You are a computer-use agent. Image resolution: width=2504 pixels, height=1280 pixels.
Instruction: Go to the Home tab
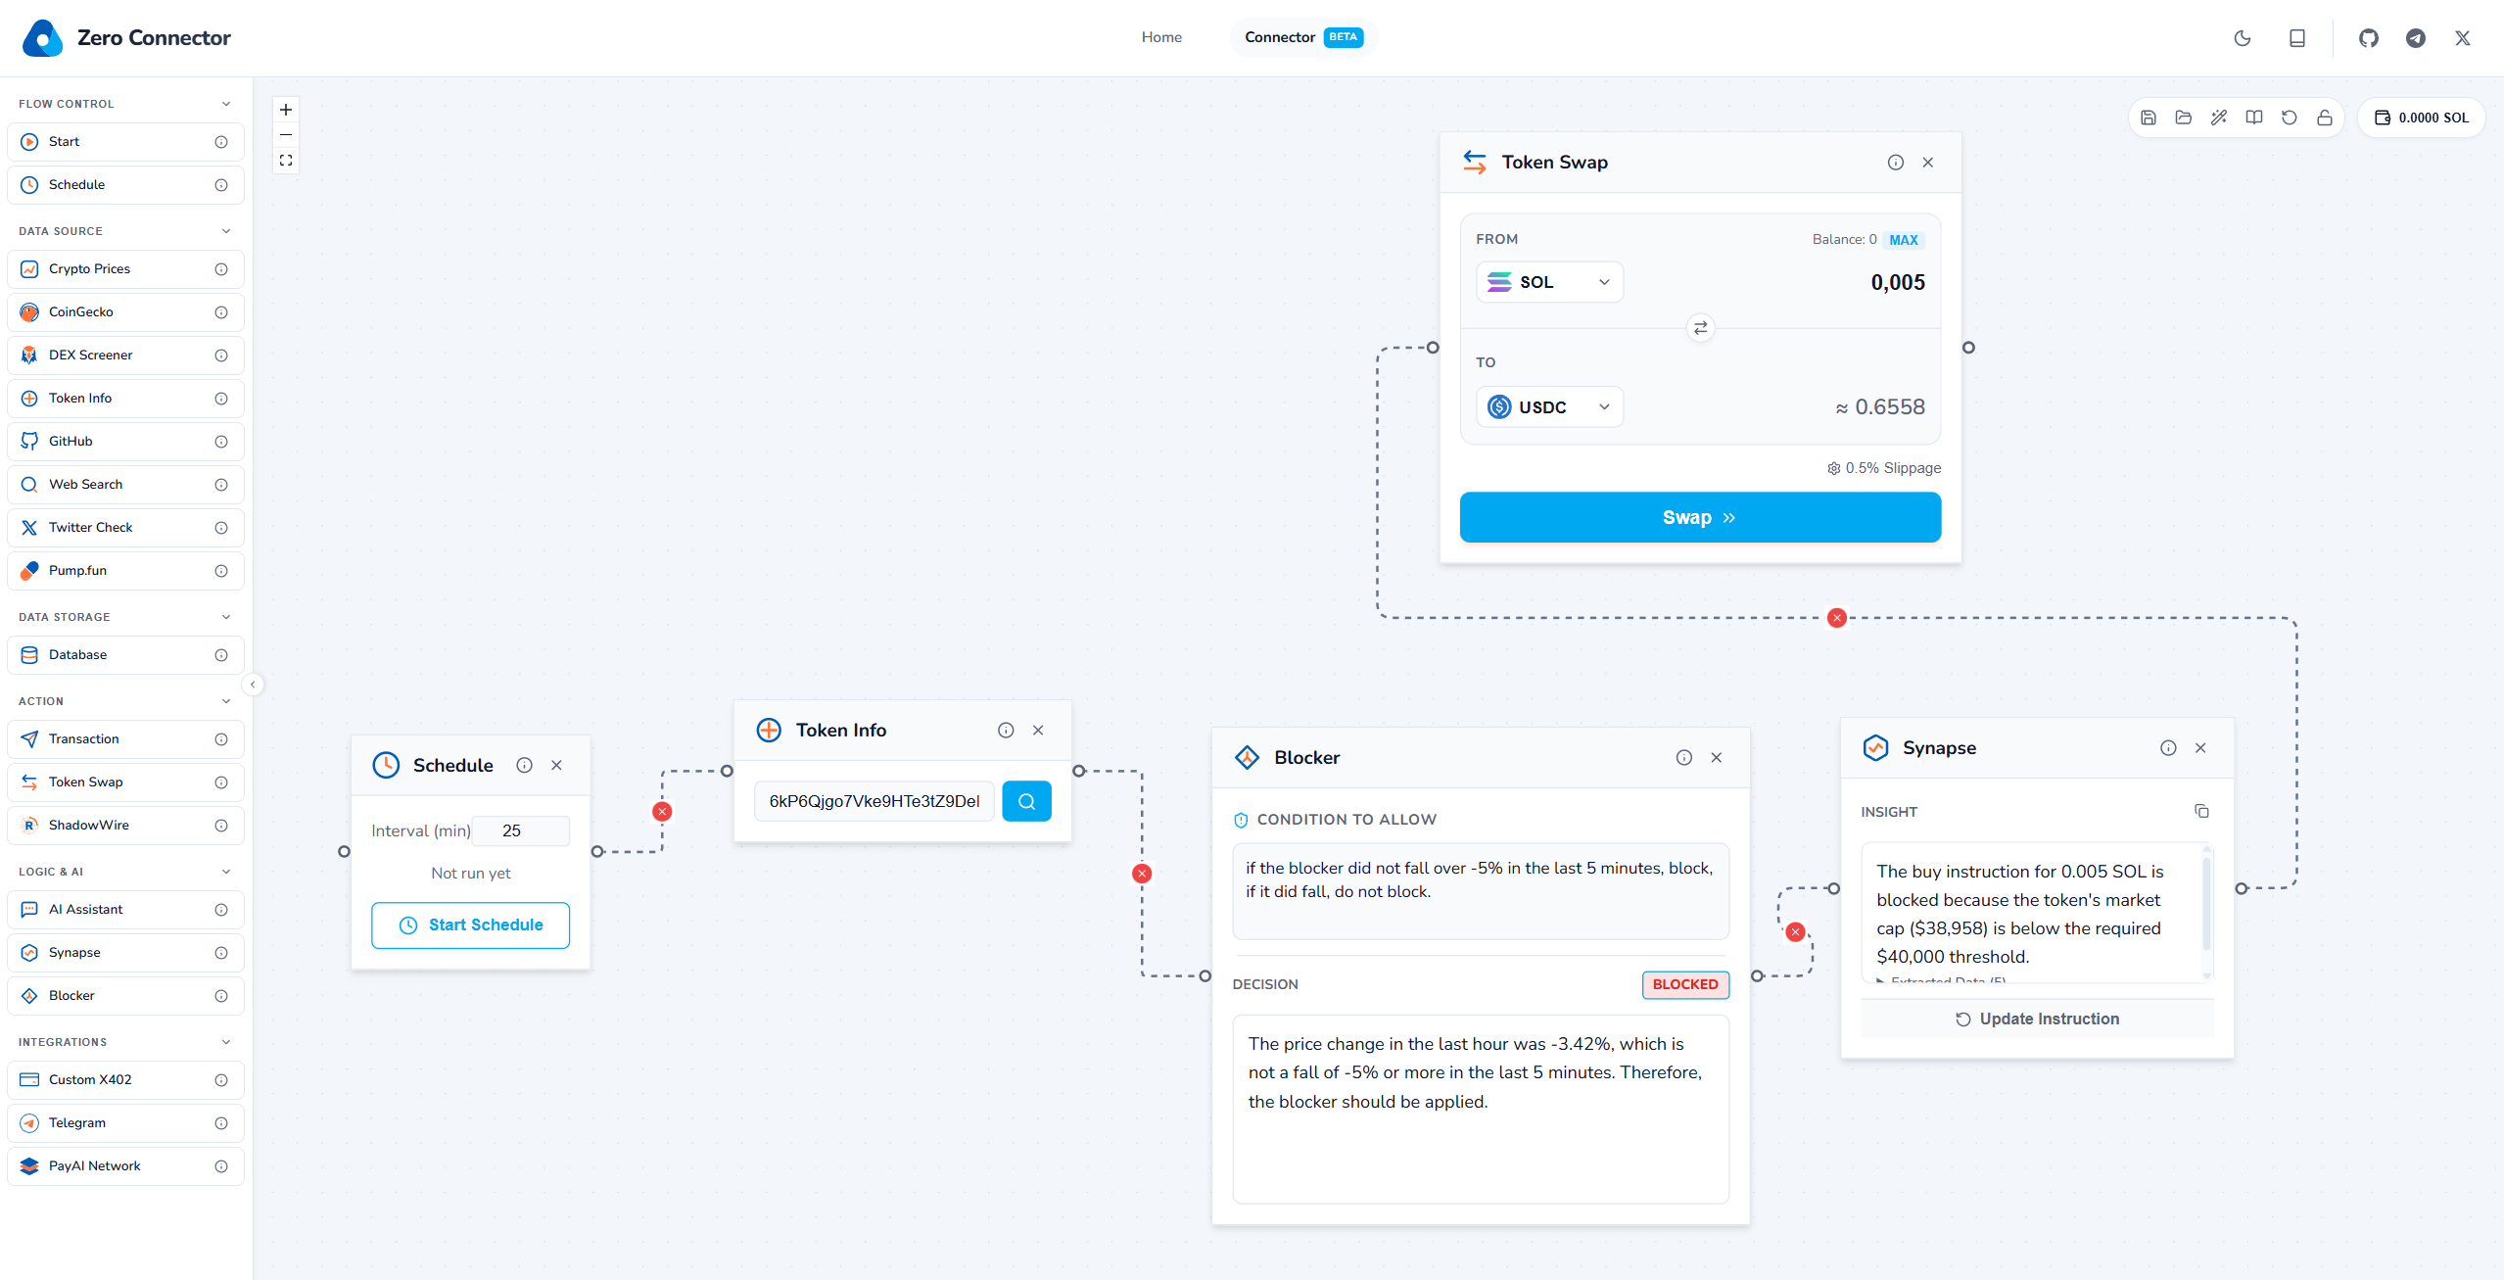tap(1160, 37)
